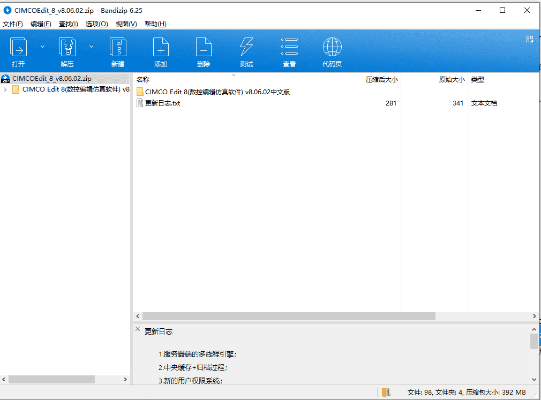
Task: Select CIMCO Edit 8(数控编辑仿真软件) tree folder
Action: (76, 89)
